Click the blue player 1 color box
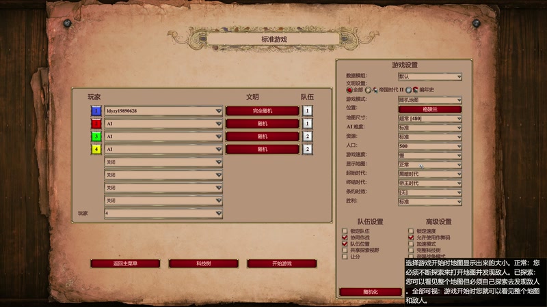This screenshot has width=547, height=307. tap(96, 111)
